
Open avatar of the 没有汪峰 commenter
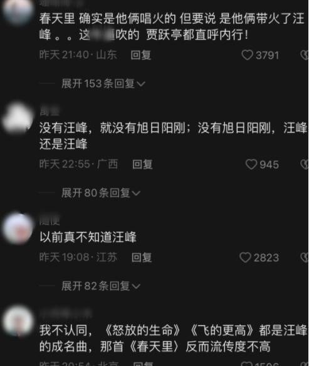[18, 118]
